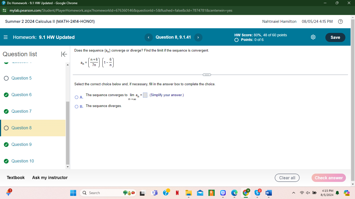This screenshot has height=199, width=355.
Task: Open homework settings via gear icon
Action: (x=313, y=37)
